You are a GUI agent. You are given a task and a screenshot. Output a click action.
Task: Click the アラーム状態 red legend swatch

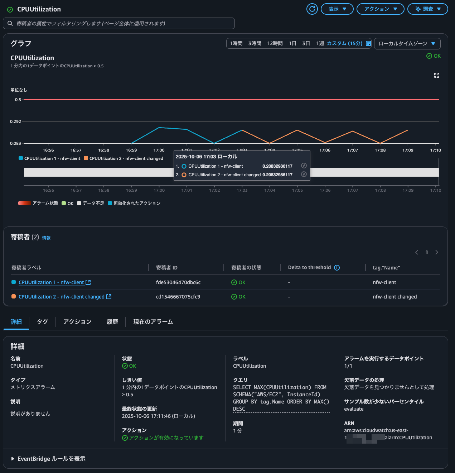coord(25,203)
